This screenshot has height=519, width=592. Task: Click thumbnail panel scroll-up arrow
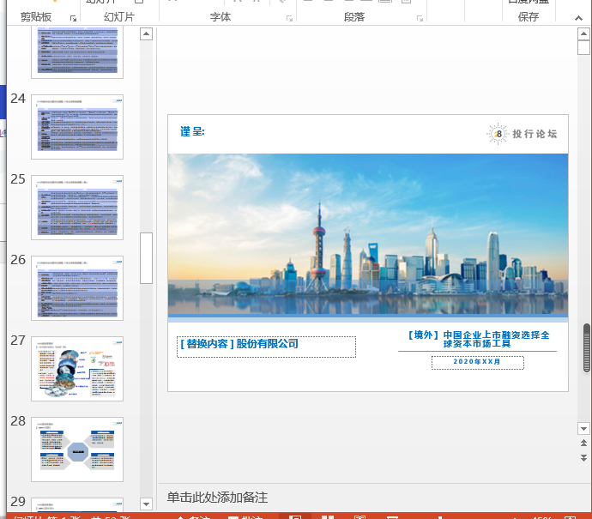[146, 34]
